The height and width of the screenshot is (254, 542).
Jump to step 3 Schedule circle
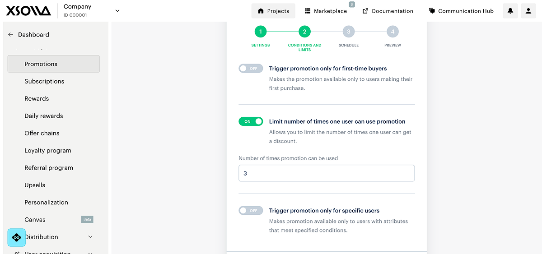pyautogui.click(x=348, y=32)
